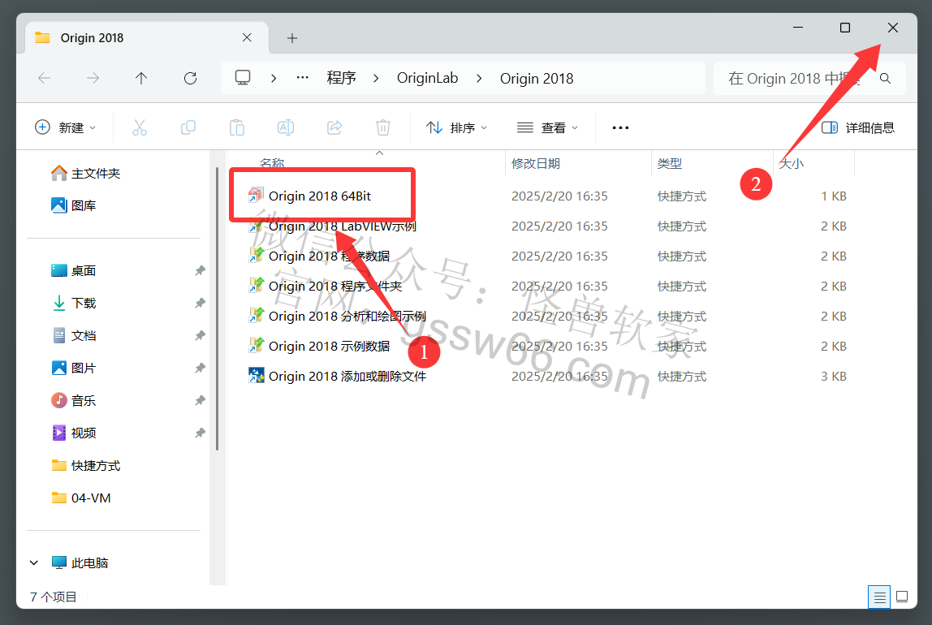
Task: Click the navigation pane scrollbar
Action: pos(217,309)
